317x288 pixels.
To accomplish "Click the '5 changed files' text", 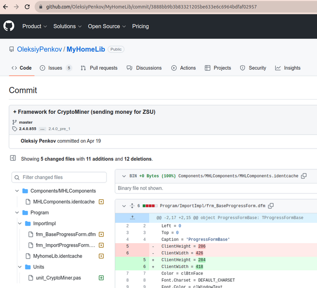I will (58, 159).
